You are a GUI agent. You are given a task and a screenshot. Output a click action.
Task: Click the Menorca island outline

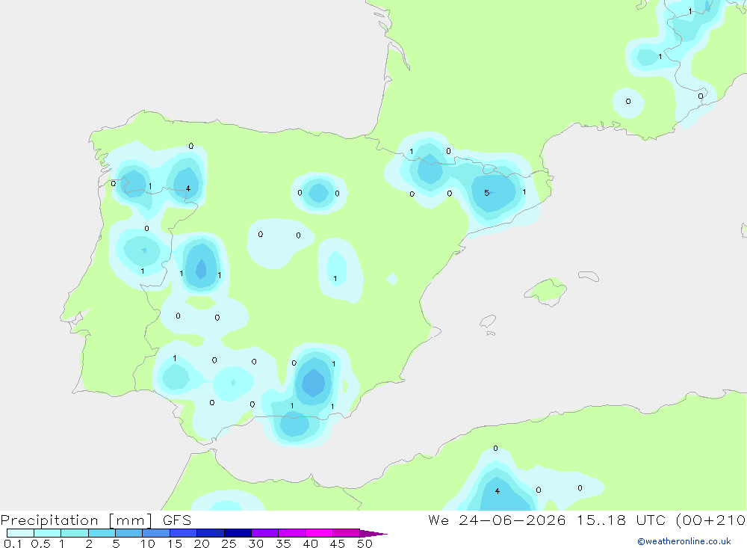tap(589, 276)
